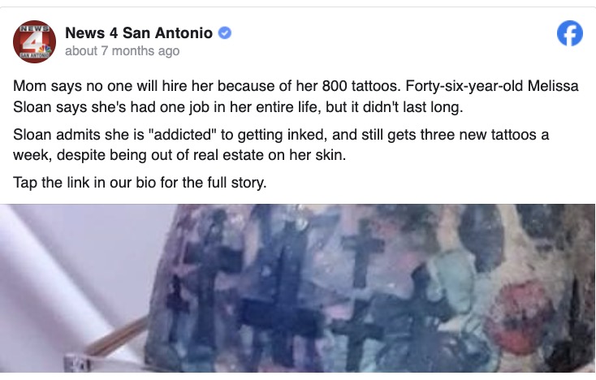
Task: Click the '800 tattoos' text in the post
Action: 361,86
